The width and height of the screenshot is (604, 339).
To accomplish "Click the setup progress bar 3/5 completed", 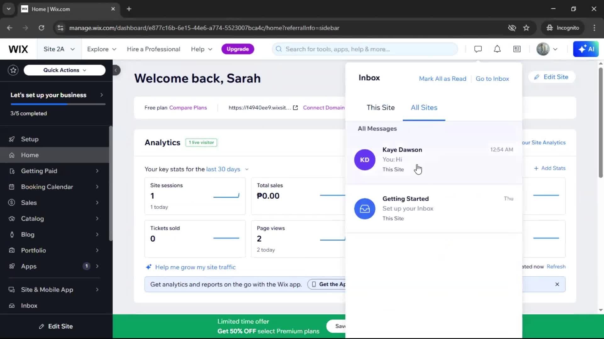I will (x=58, y=104).
